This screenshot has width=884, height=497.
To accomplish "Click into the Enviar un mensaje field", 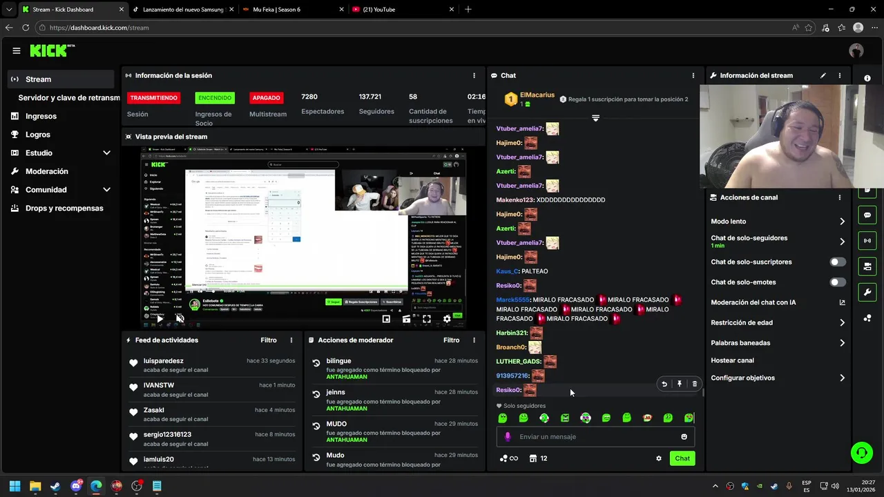I will click(x=595, y=436).
